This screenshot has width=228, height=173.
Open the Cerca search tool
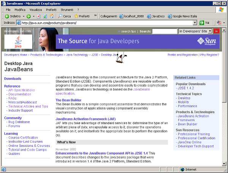point(64,16)
